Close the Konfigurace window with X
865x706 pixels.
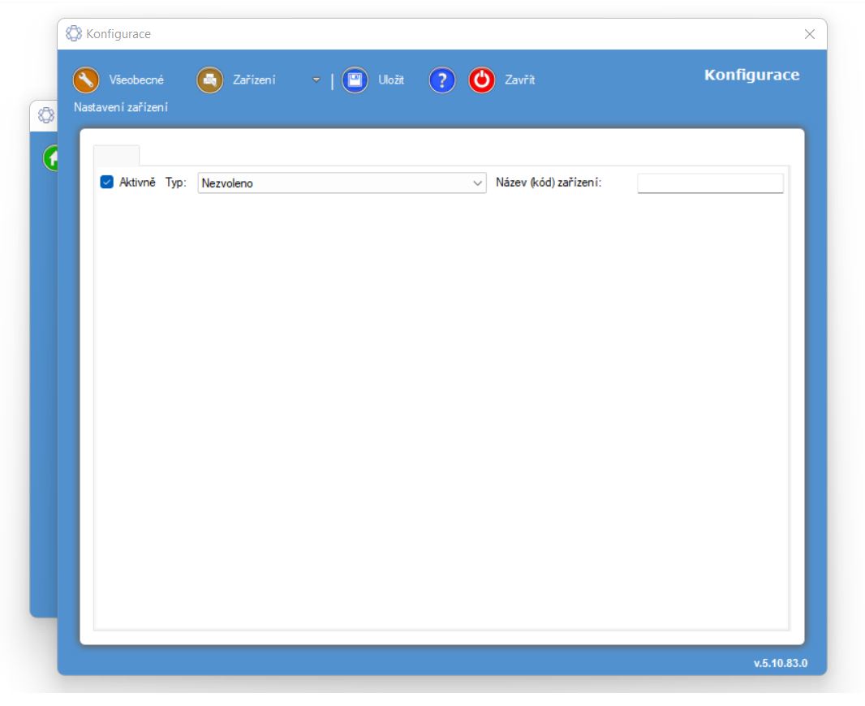pyautogui.click(x=809, y=34)
